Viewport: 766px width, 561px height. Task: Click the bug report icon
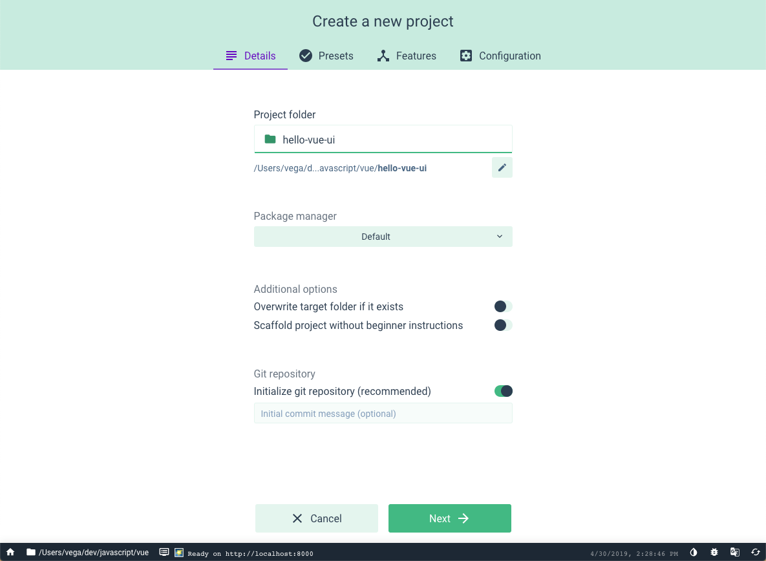point(714,552)
